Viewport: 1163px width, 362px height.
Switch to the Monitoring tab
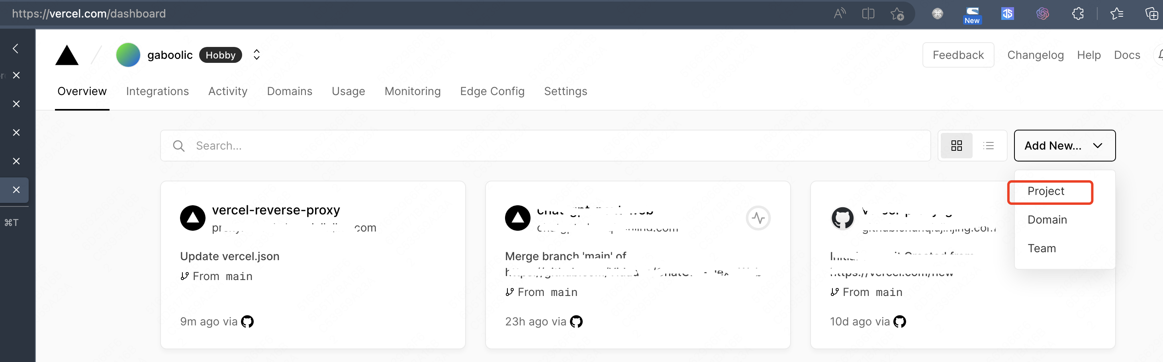coord(412,91)
